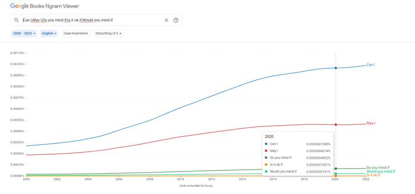This screenshot has width=415, height=194.
Task: Click the dark green Do you mind if 2020 point
Action: point(336,168)
